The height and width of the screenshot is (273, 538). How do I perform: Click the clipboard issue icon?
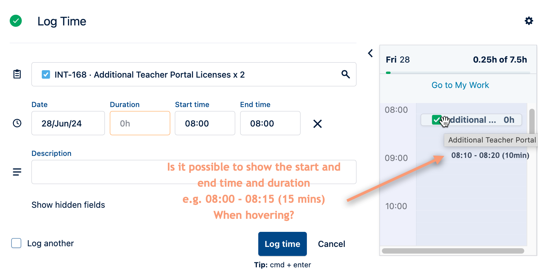(17, 74)
